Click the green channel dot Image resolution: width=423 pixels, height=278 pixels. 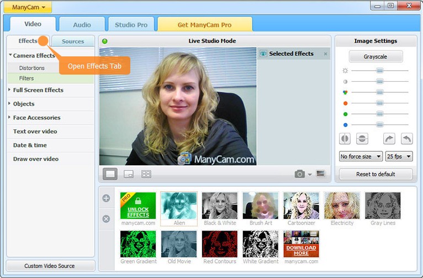[345, 114]
